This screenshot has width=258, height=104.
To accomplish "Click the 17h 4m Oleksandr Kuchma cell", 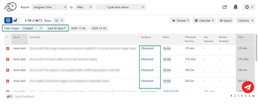I will 190,48.
